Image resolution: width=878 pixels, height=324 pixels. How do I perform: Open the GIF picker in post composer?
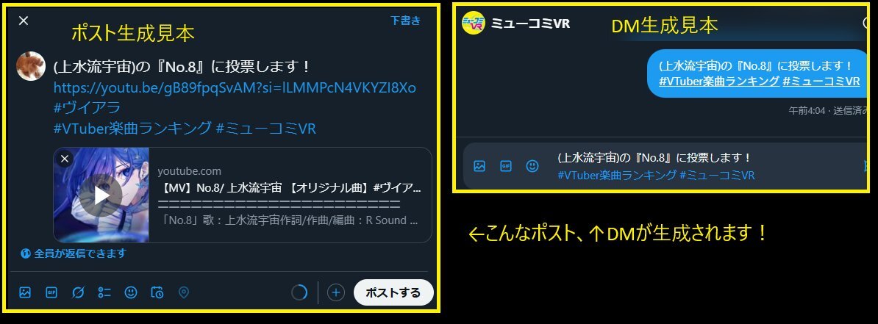(51, 292)
